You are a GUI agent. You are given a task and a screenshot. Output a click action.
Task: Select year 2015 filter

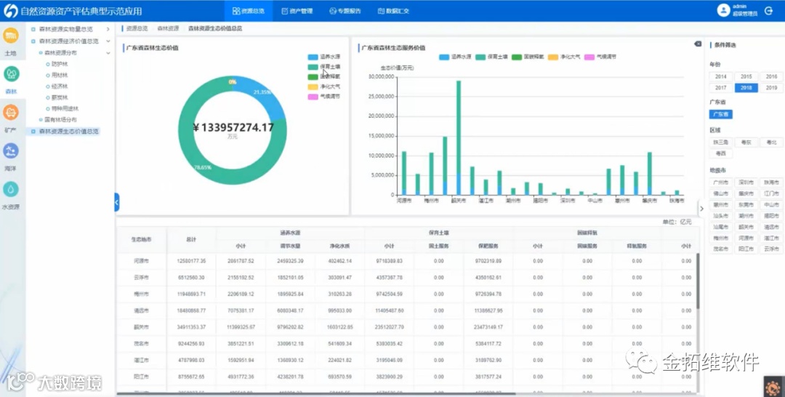click(746, 76)
